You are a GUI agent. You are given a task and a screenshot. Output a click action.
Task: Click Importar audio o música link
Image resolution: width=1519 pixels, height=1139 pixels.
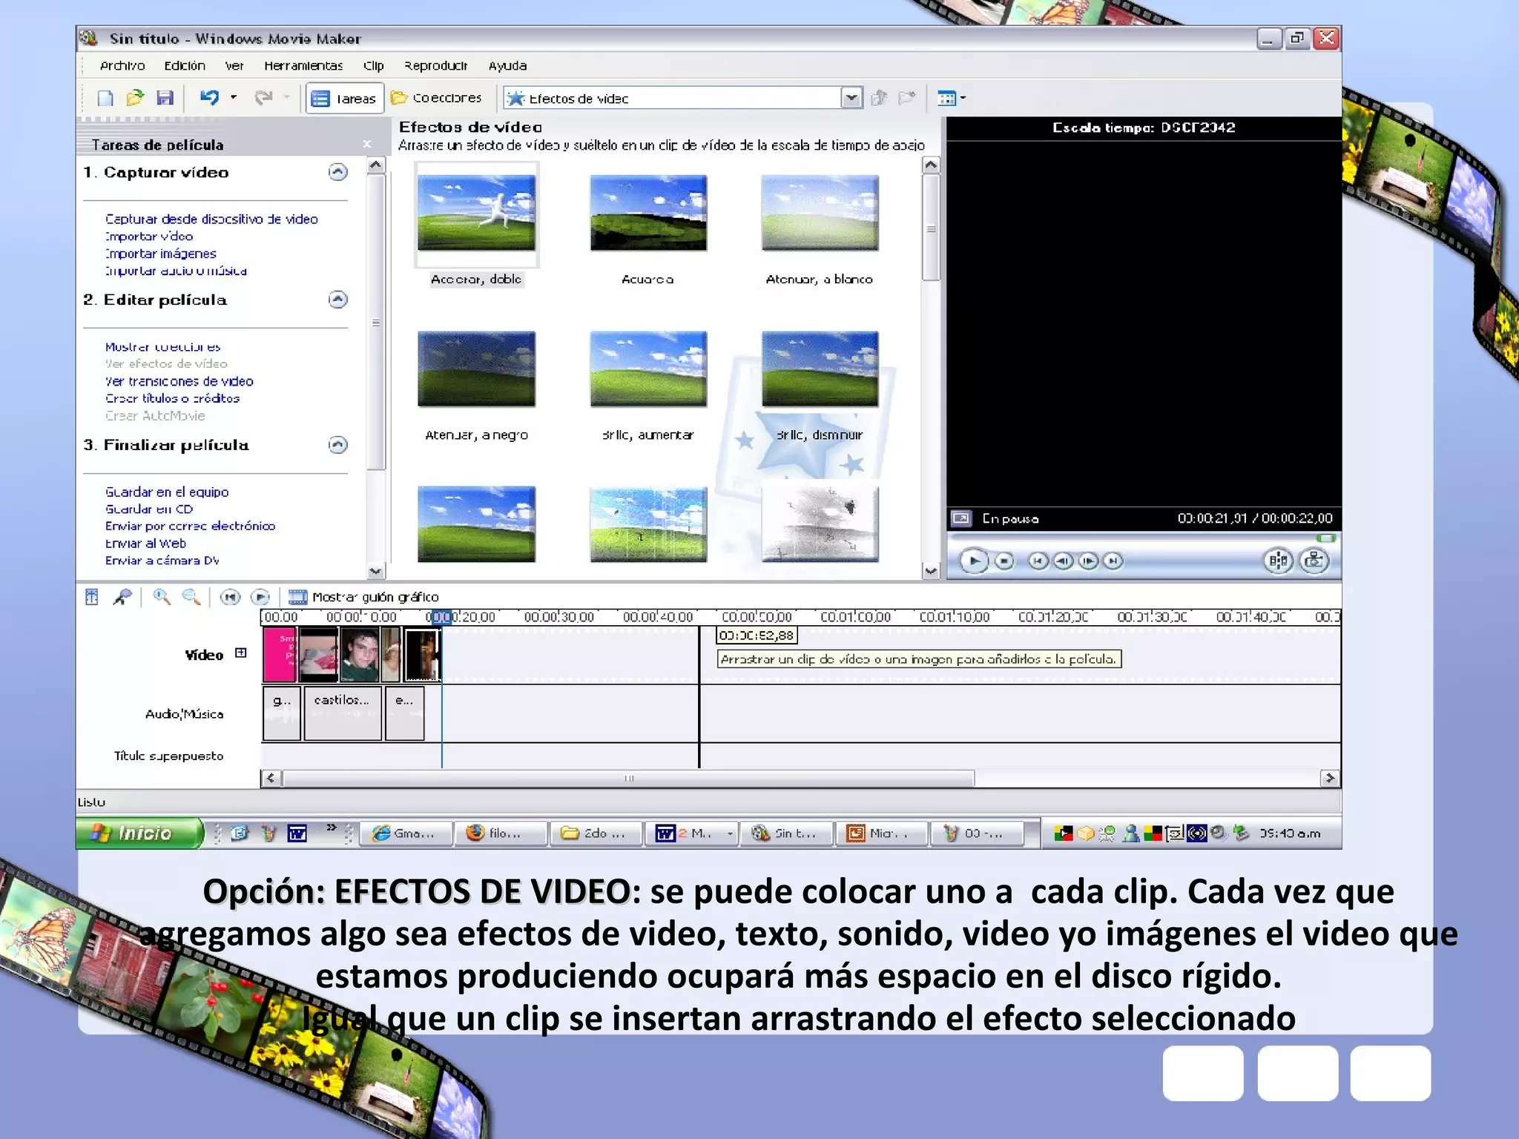tap(176, 271)
